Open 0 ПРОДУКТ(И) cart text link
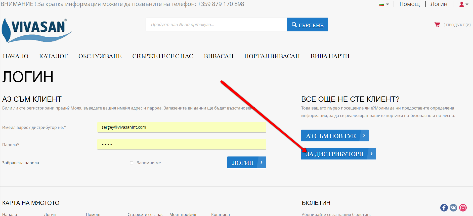The height and width of the screenshot is (216, 473). pyautogui.click(x=457, y=25)
